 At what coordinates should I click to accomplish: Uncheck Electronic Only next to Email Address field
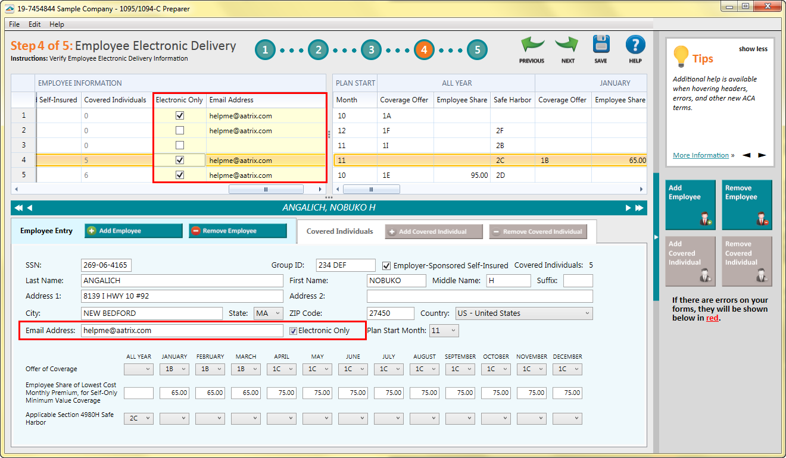tap(293, 331)
